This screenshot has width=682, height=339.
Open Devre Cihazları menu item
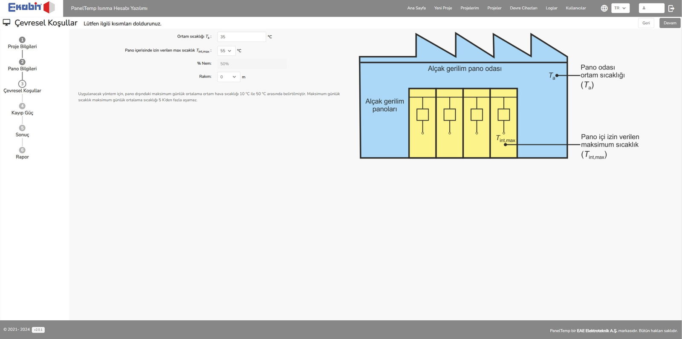(523, 8)
